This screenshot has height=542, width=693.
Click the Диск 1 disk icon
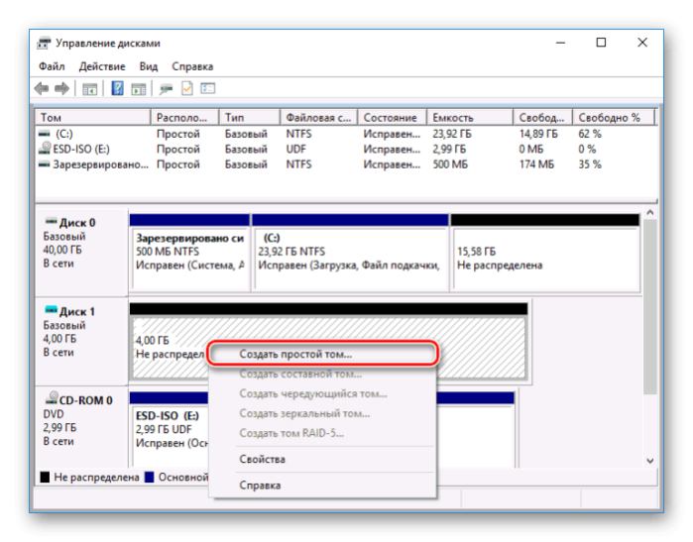tap(52, 310)
